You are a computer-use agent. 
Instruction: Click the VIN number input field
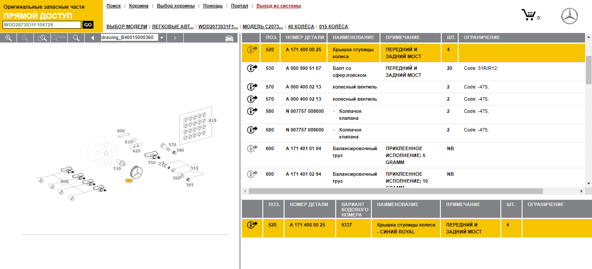tap(42, 25)
